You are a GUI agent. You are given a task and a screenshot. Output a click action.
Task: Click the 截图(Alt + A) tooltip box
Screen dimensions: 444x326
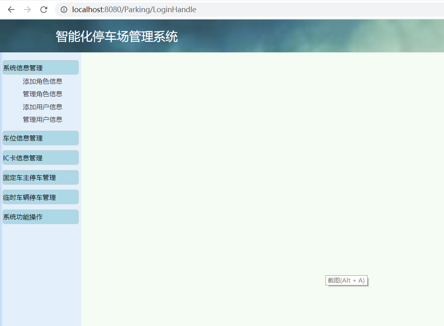(x=347, y=281)
